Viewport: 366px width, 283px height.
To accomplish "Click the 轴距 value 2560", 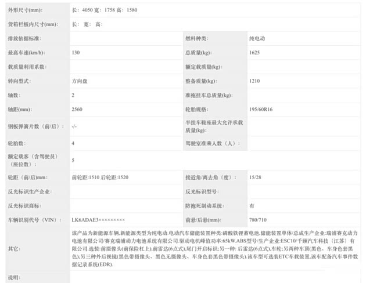I will pyautogui.click(x=78, y=108).
